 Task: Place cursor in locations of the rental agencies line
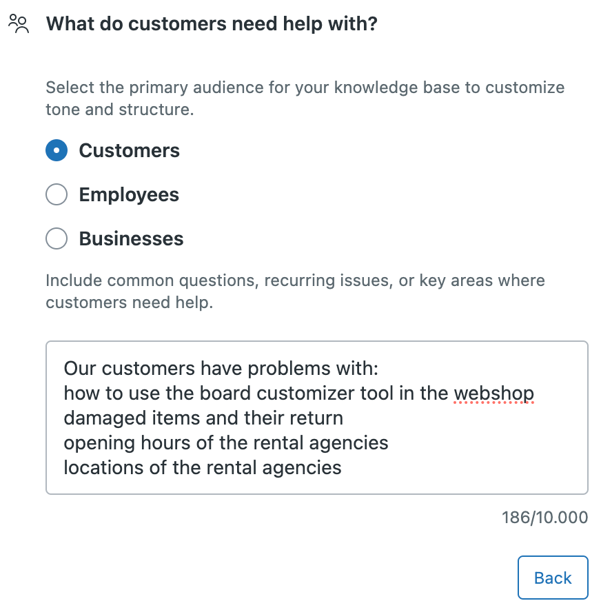point(203,467)
